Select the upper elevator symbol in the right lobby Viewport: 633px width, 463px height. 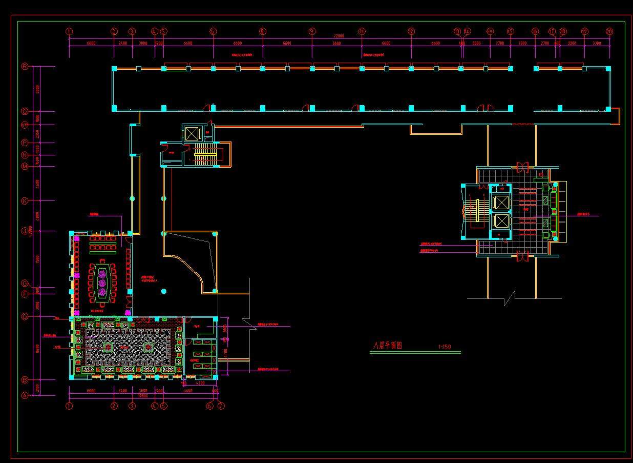[x=500, y=202]
